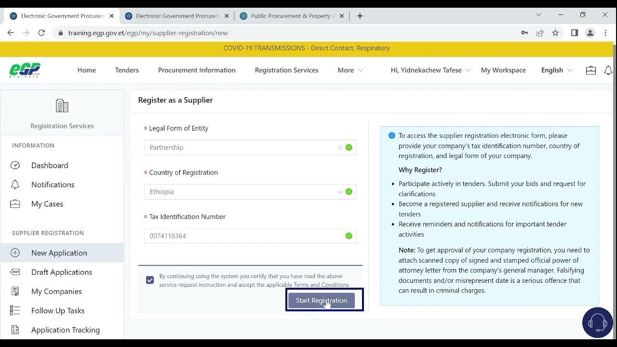Image resolution: width=617 pixels, height=347 pixels.
Task: Click the Start Registration button
Action: (322, 300)
